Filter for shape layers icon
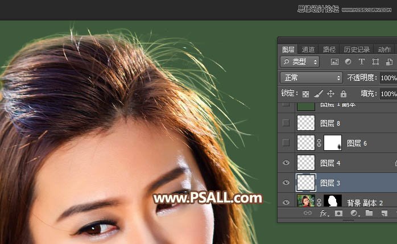Viewport: 397px width, 244px height. point(375,62)
